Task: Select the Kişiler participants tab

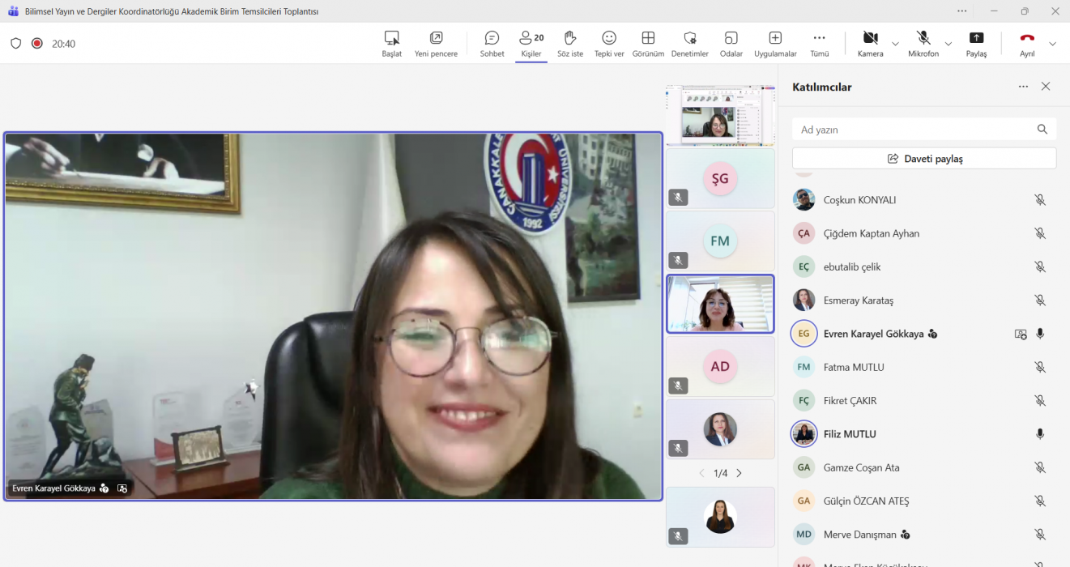Action: point(531,44)
